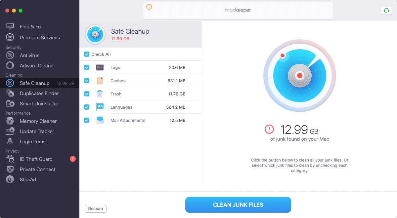The height and width of the screenshot is (218, 397).
Task: Click the Mail Attachments envelope icon
Action: pos(100,120)
